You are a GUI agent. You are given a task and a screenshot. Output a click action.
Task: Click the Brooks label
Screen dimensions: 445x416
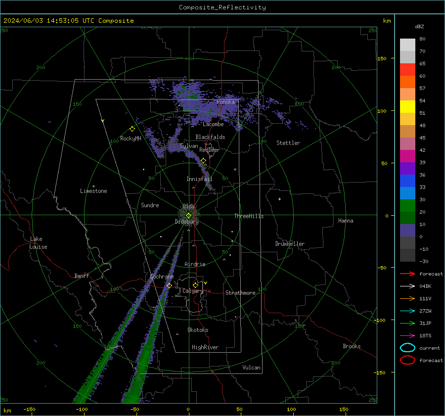tap(352, 346)
